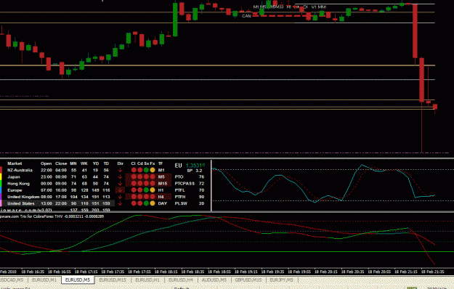454x289 pixels.
Task: Click the down arrow in the United Kingdom row
Action: [x=120, y=197]
